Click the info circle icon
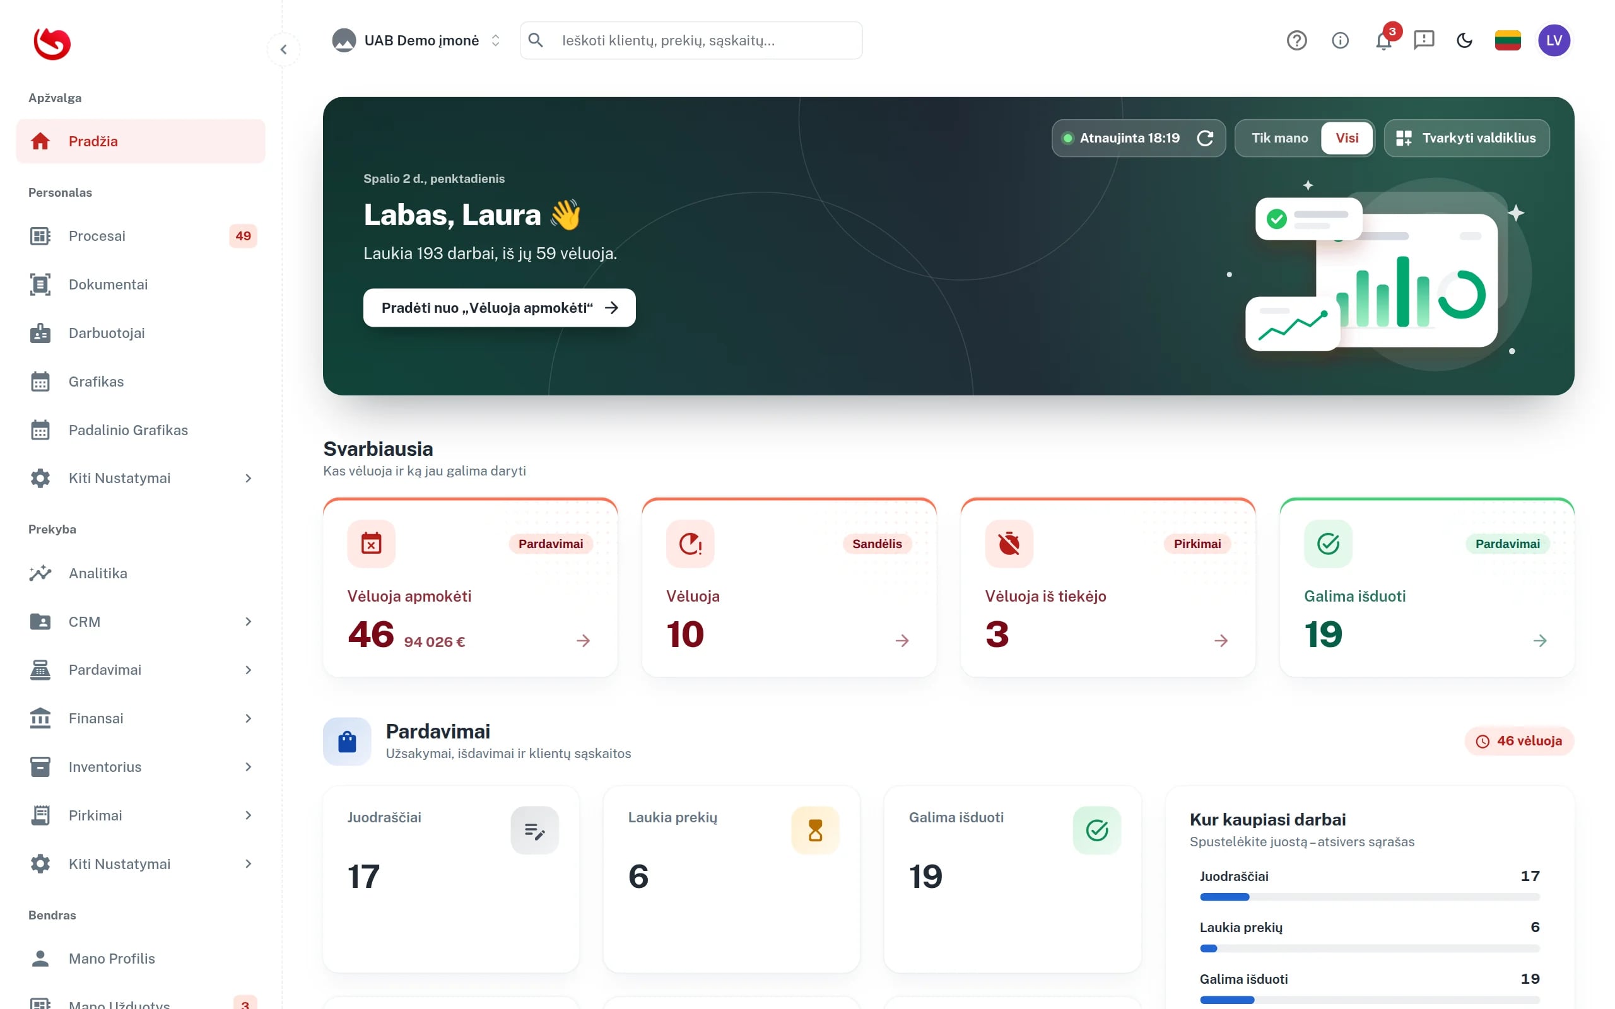The image size is (1615, 1009). click(x=1340, y=41)
